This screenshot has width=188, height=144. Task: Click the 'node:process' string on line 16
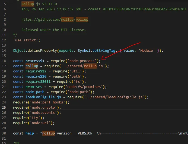[x=82, y=61]
